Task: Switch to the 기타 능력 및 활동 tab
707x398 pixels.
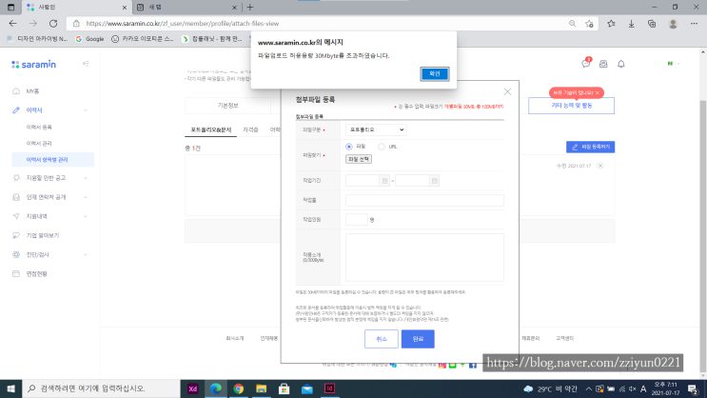Action: (571, 106)
